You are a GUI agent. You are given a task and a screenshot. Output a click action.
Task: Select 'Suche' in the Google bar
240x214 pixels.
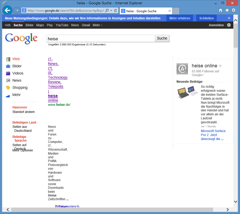pyautogui.click(x=18, y=25)
